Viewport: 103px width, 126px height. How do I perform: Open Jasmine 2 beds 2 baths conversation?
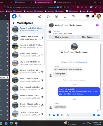coord(28,46)
